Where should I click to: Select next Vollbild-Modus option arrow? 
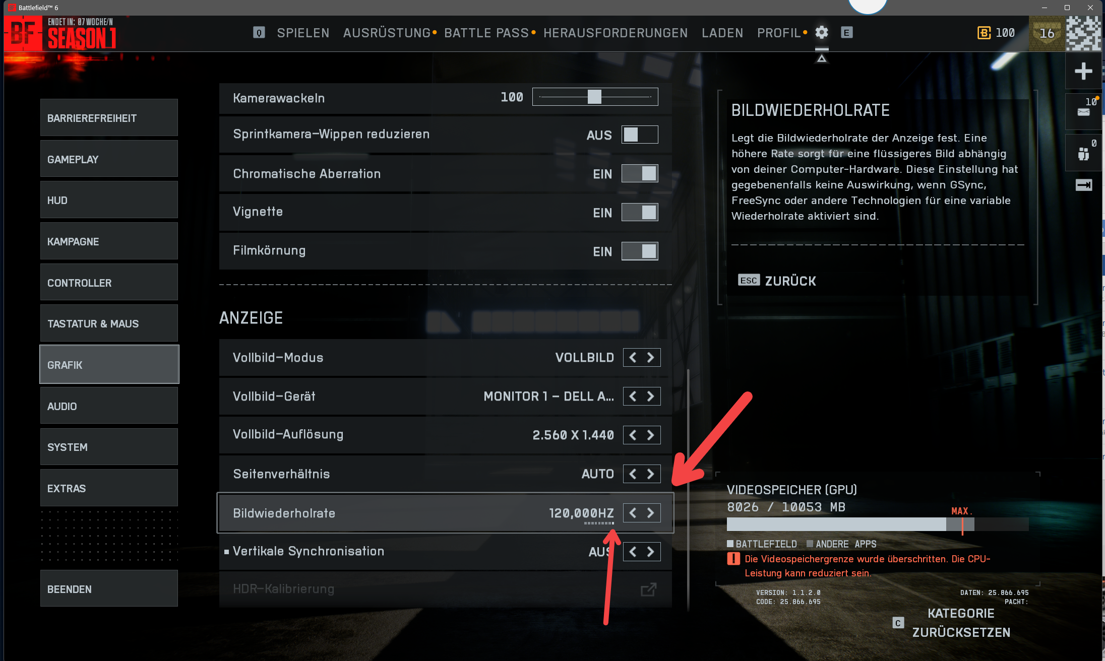[x=651, y=358]
